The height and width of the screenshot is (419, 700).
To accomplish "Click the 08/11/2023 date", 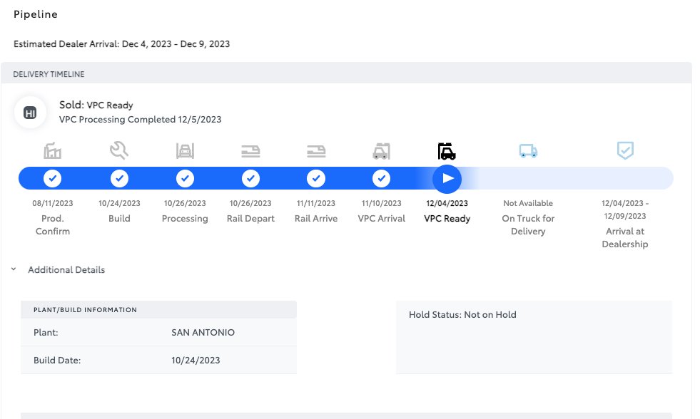I will pyautogui.click(x=53, y=203).
